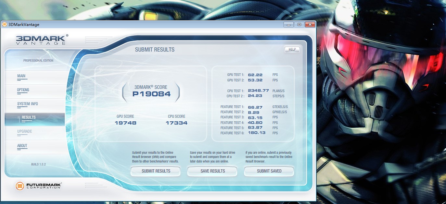The width and height of the screenshot is (446, 204).
Task: Click Feature Test 1 value 66.27
Action: 255,107
